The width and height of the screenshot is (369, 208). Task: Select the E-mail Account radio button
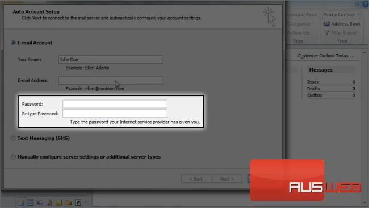(13, 43)
